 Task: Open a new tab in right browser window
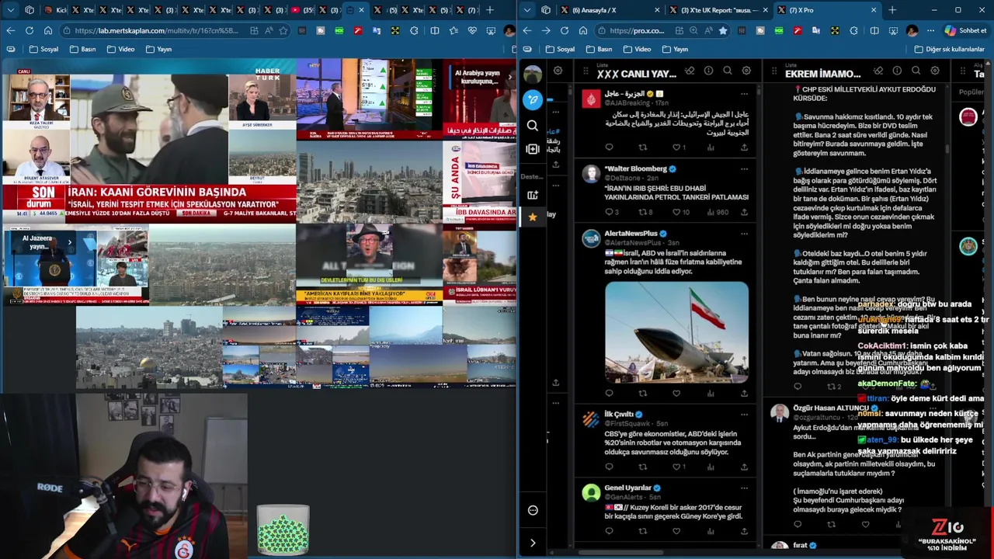click(x=892, y=10)
